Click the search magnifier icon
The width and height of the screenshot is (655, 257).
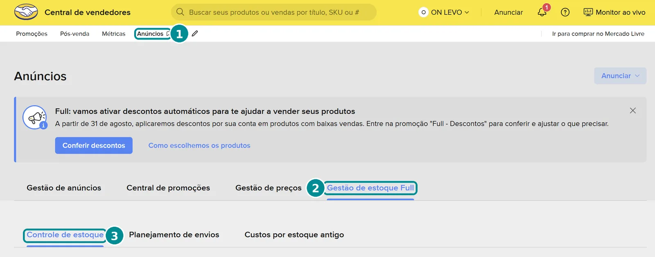[180, 12]
